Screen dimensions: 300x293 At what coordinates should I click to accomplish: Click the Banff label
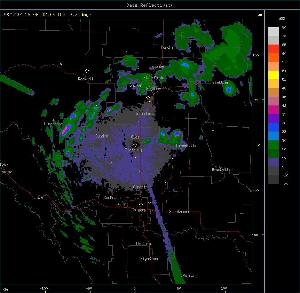[43, 197]
